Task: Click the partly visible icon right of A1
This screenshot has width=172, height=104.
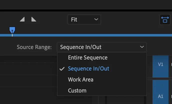Action: coord(171,96)
